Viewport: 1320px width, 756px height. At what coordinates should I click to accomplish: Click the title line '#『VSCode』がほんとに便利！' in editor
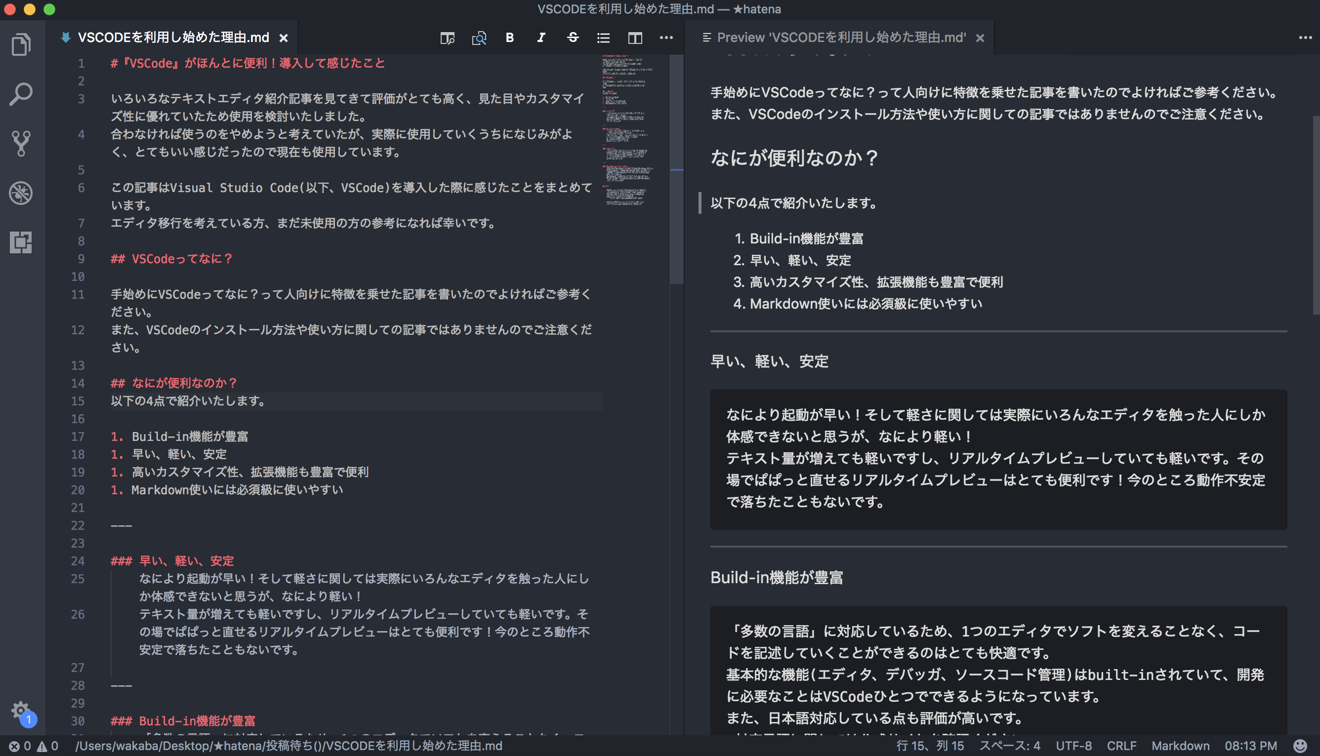pyautogui.click(x=248, y=63)
